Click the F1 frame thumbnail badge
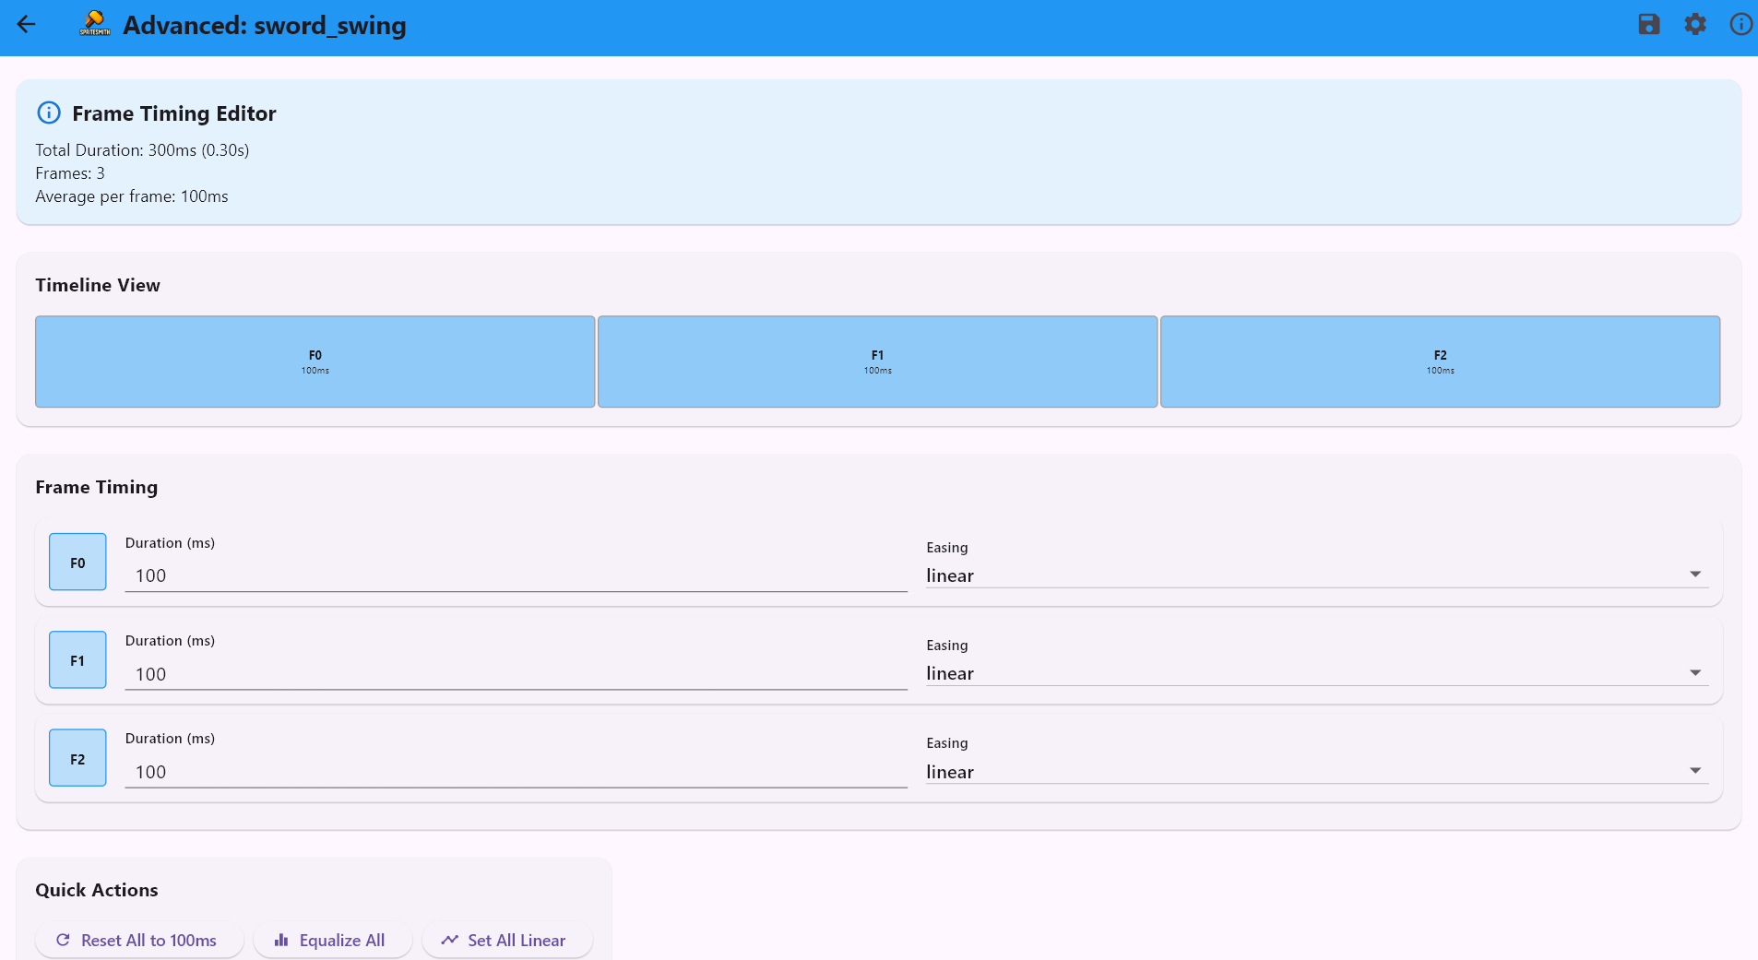This screenshot has height=960, width=1758. [x=77, y=659]
